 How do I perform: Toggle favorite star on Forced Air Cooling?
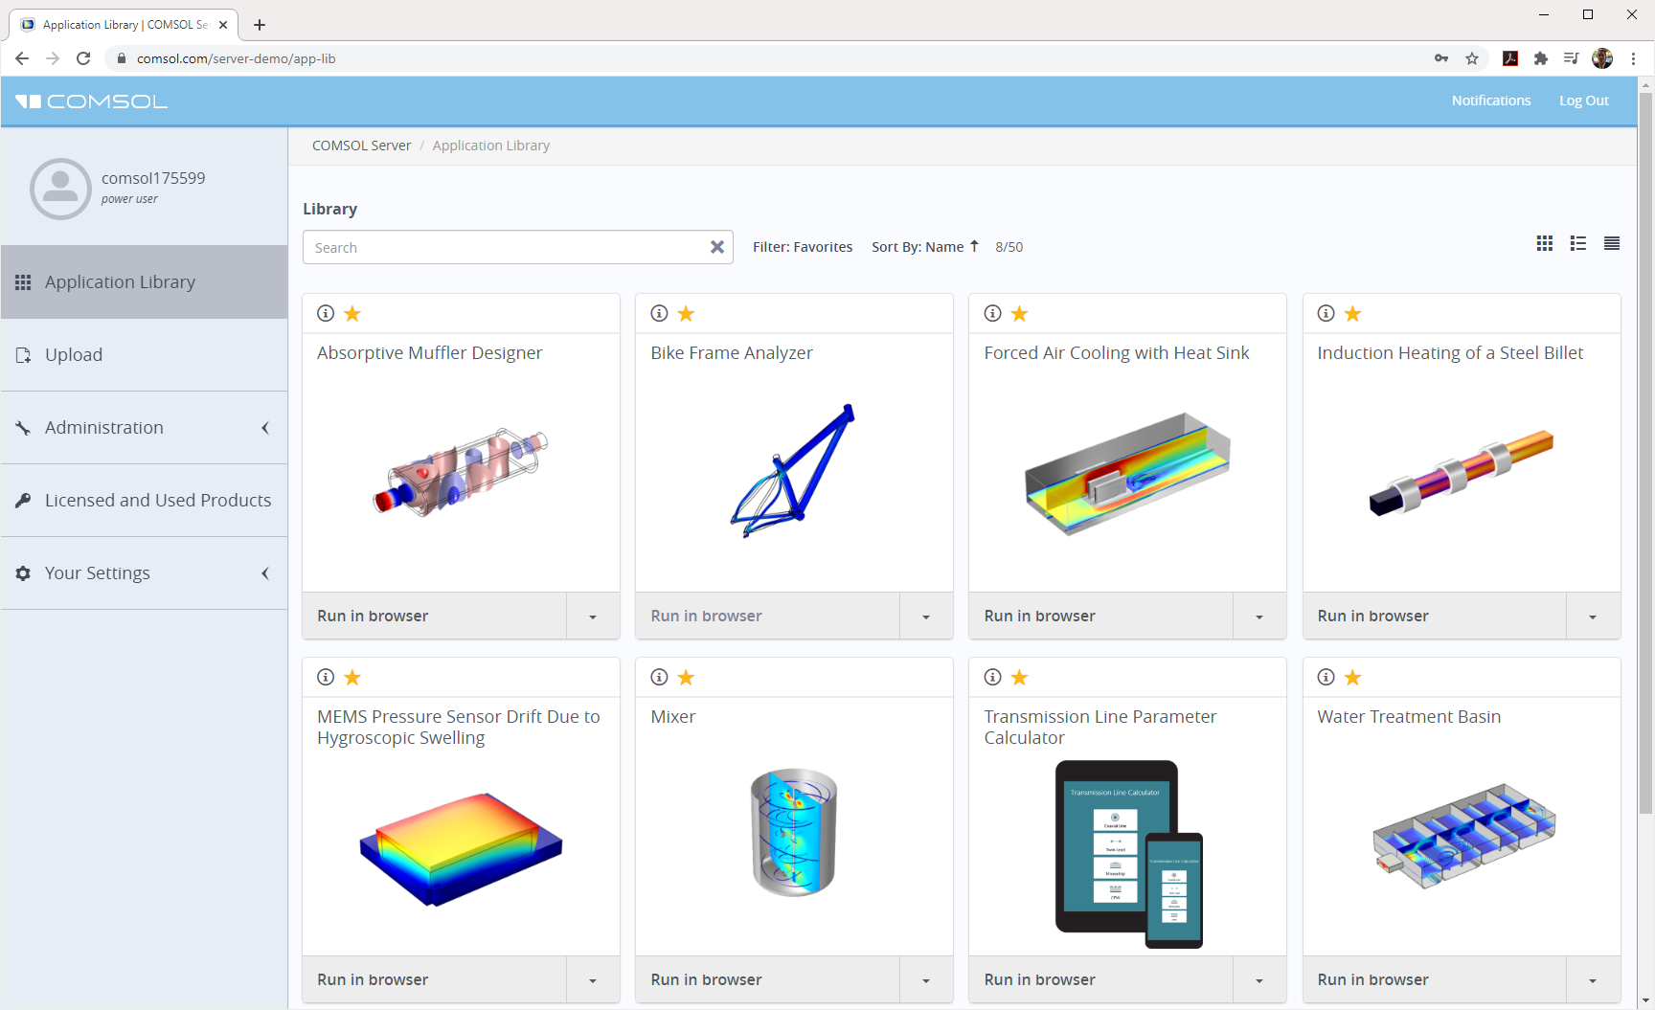click(x=1019, y=313)
